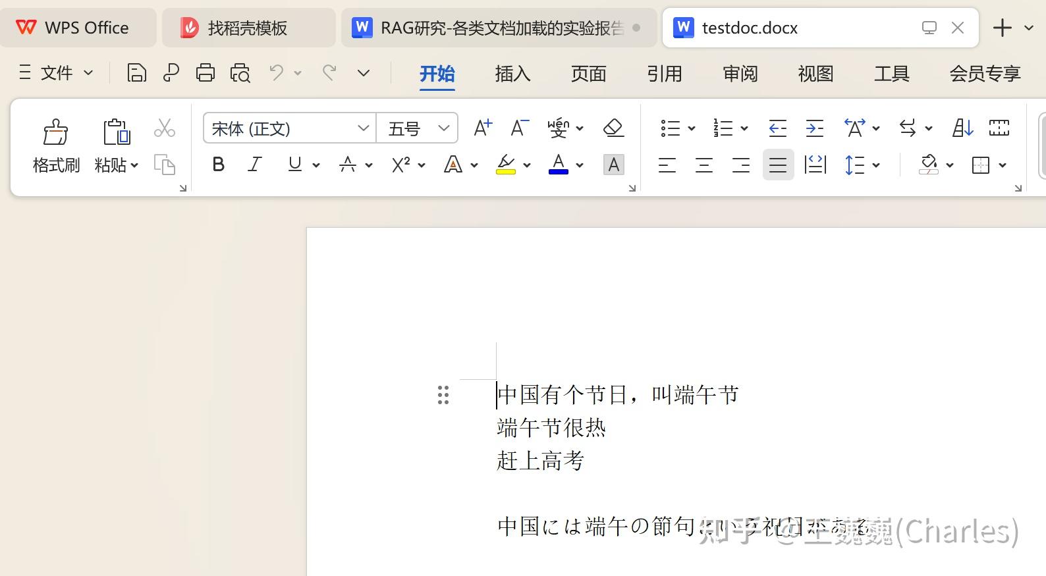Open the font dialog launcher arrow
The width and height of the screenshot is (1046, 576).
point(632,188)
